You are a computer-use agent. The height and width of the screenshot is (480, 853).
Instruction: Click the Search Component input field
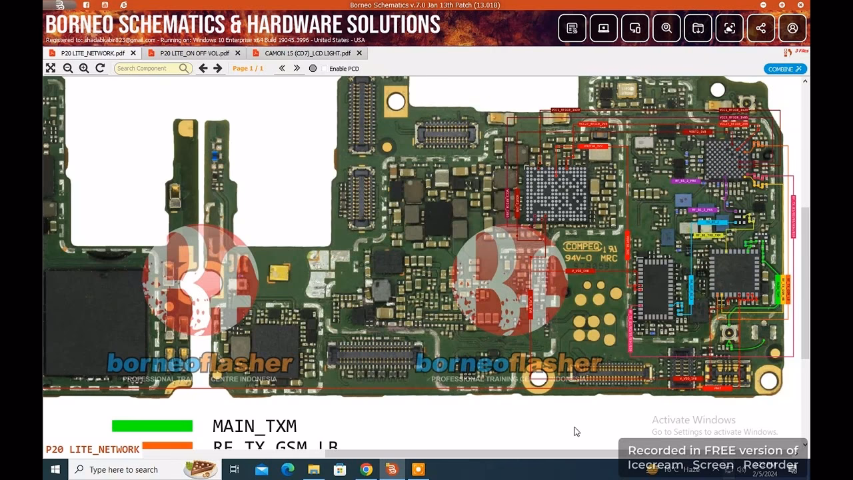point(145,68)
